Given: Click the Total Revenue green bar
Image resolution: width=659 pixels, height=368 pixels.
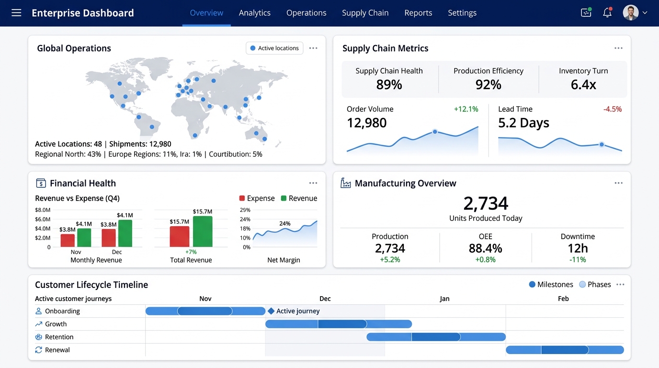Looking at the screenshot, I should 203,231.
